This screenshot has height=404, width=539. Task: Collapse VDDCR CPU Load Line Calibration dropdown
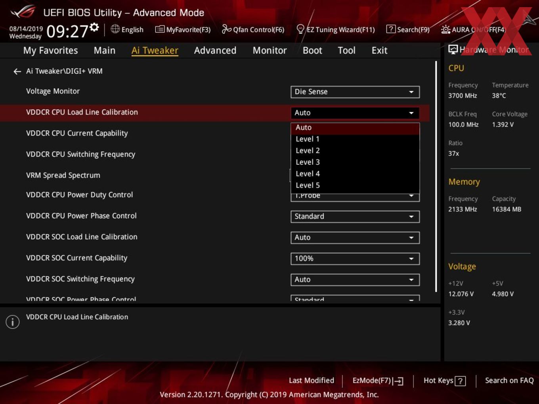pos(355,113)
